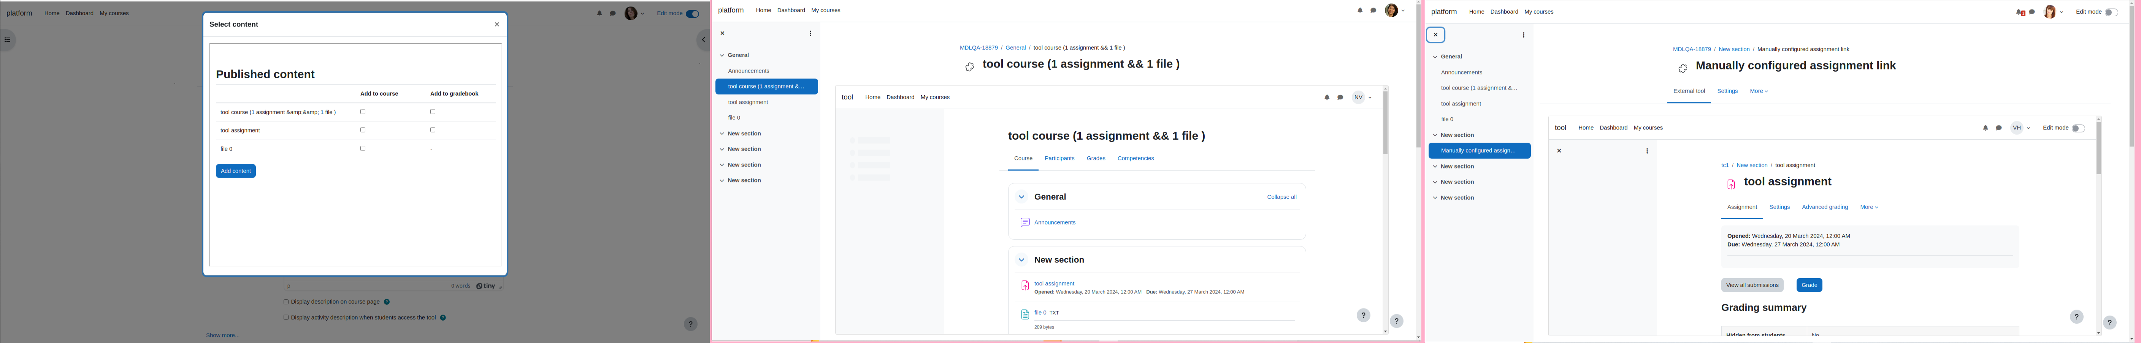Click View all submissions button
This screenshot has height=343, width=2141.
point(1752,286)
